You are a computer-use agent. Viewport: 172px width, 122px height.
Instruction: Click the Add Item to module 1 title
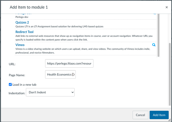point(29,7)
